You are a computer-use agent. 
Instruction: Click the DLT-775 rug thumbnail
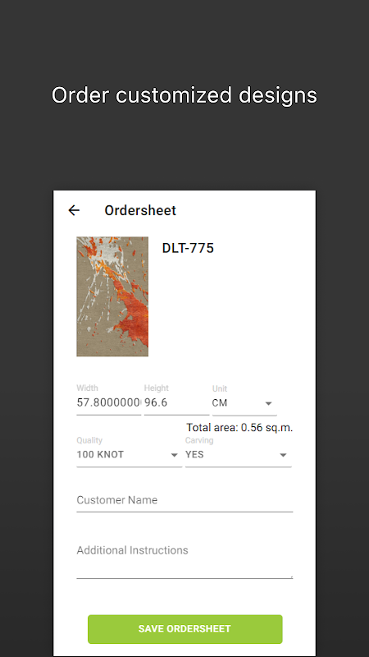pos(112,296)
